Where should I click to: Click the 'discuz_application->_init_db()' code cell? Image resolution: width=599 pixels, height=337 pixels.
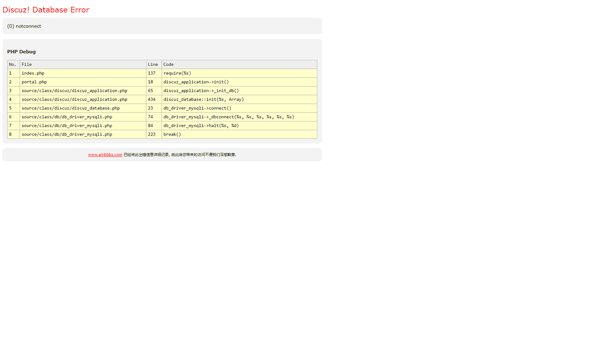coord(239,91)
